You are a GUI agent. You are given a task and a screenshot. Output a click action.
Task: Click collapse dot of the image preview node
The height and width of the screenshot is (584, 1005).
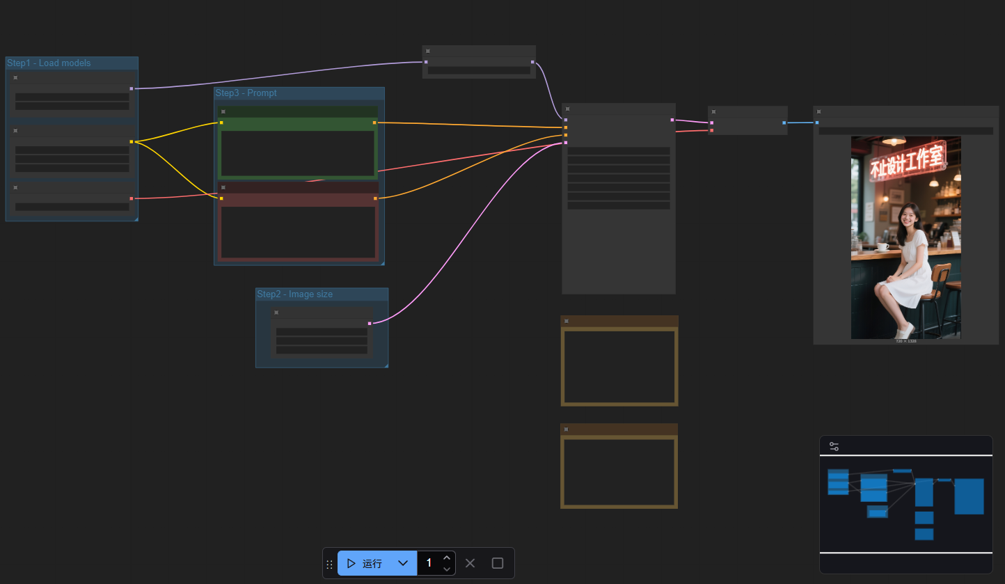tap(819, 111)
